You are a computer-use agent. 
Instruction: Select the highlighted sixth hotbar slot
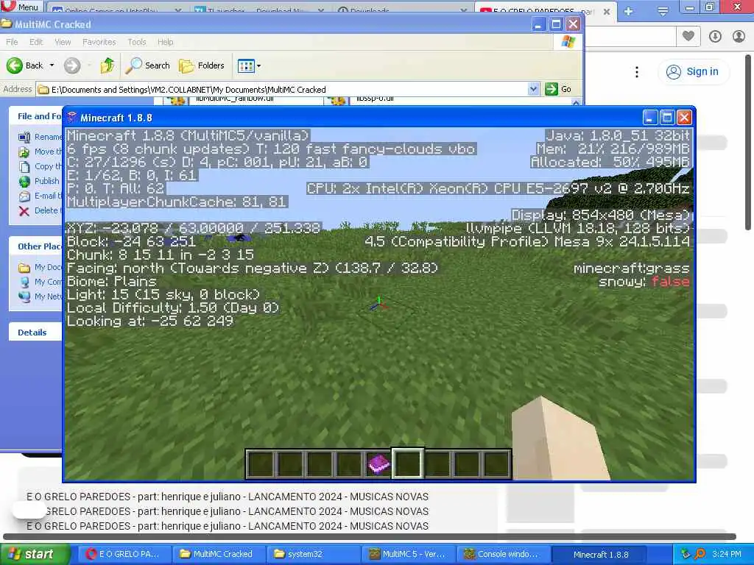pyautogui.click(x=408, y=464)
